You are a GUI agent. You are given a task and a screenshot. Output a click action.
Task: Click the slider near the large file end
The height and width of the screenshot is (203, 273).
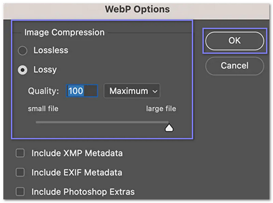pos(160,122)
